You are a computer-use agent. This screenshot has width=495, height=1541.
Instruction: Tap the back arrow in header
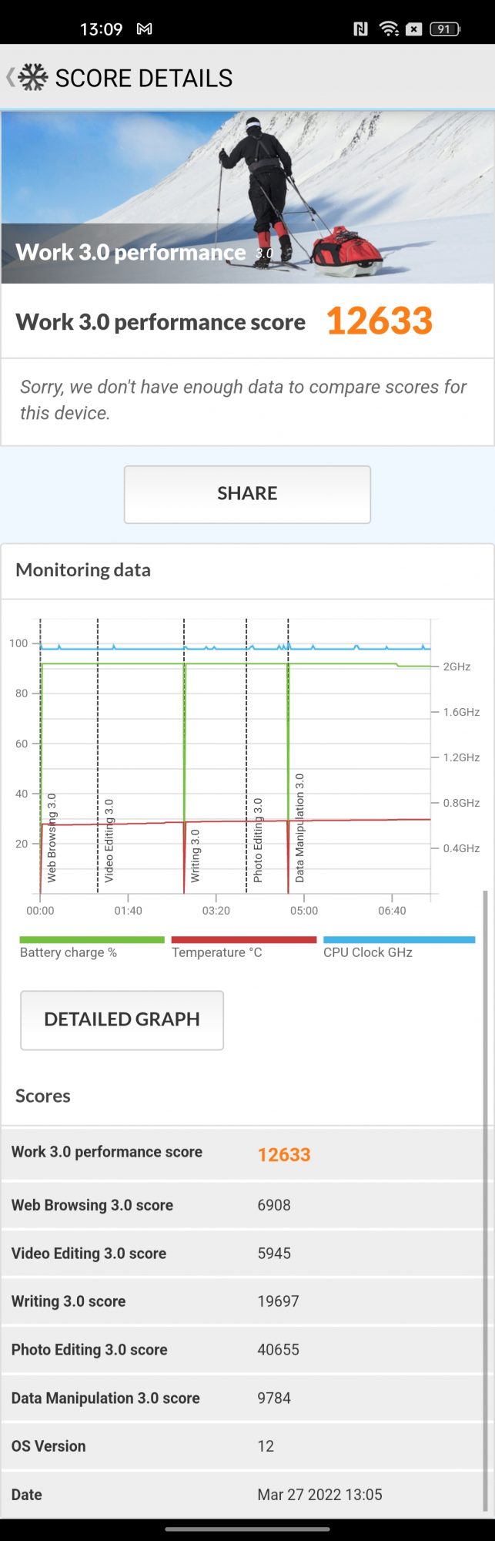tap(10, 77)
